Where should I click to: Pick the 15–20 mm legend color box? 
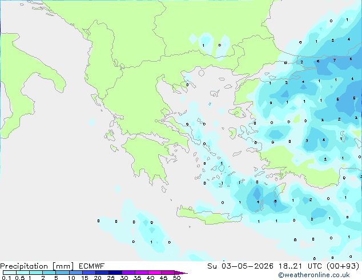tap(89, 273)
